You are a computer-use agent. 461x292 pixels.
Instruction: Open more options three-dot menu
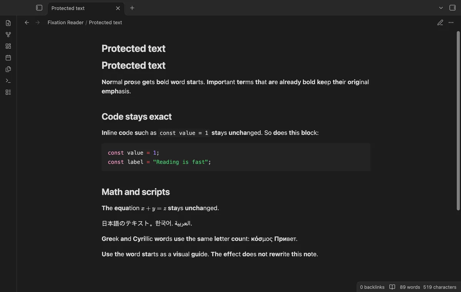pyautogui.click(x=451, y=22)
